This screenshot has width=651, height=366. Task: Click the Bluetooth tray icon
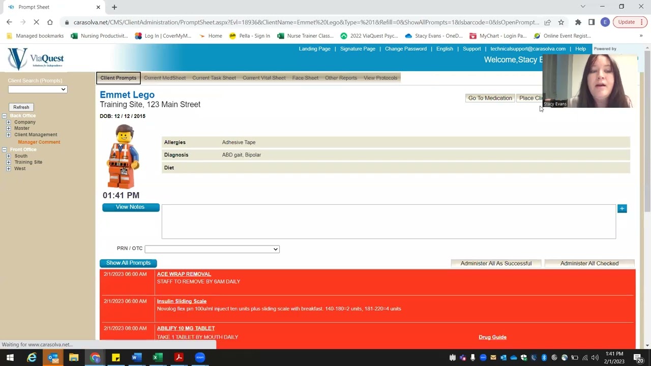[x=544, y=358]
